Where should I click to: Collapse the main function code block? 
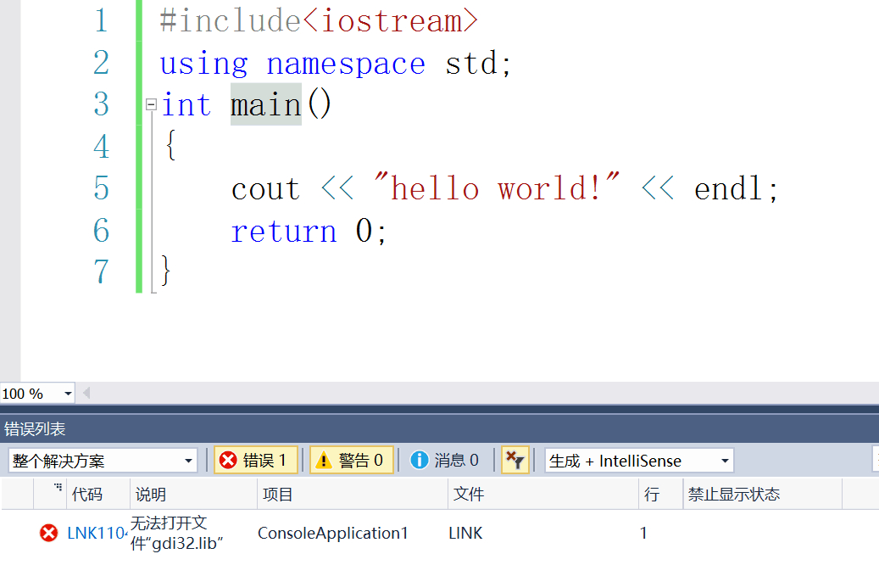[151, 104]
